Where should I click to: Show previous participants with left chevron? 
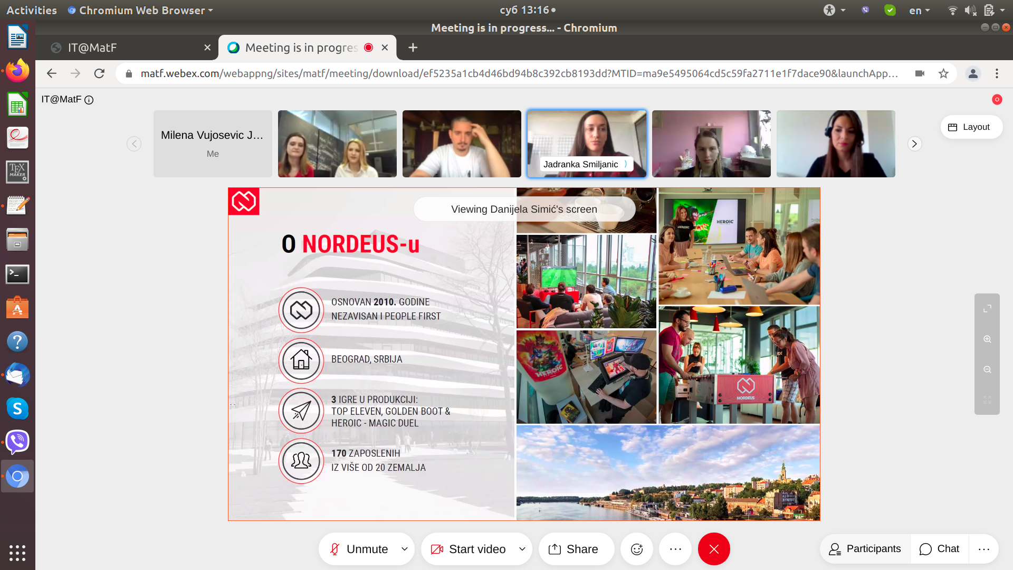[x=134, y=144]
